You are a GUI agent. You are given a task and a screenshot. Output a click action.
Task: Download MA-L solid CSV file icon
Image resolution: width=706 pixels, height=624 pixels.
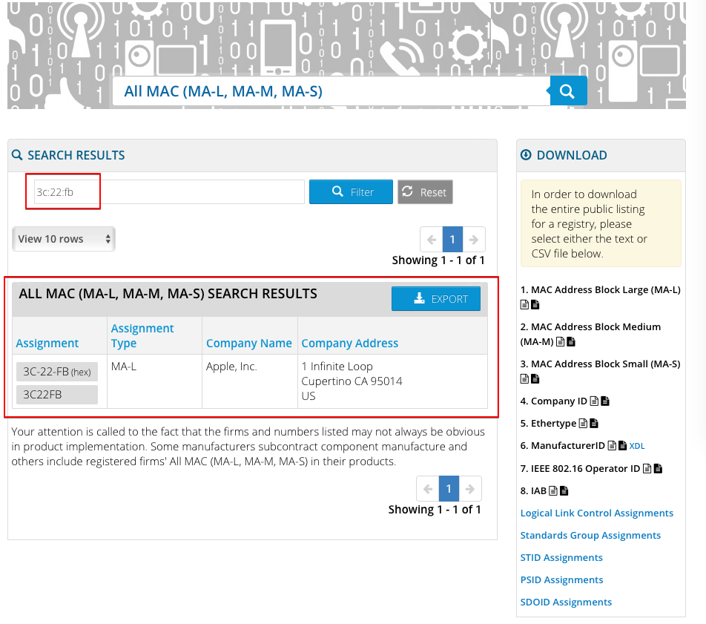535,305
